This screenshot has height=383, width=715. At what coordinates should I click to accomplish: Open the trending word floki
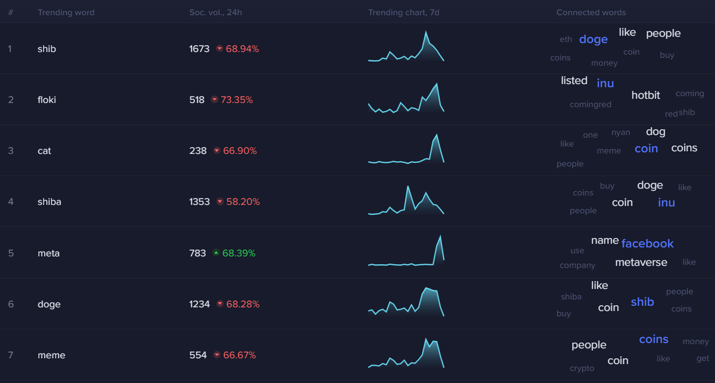[47, 100]
